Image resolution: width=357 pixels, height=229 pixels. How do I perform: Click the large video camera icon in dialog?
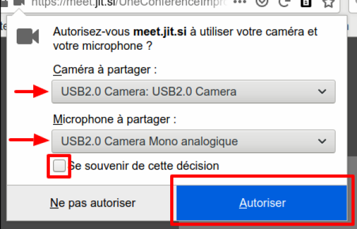coord(28,36)
